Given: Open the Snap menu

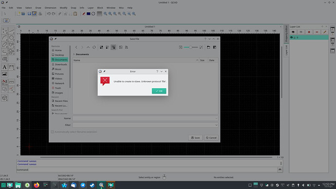Looking at the screenshot, I should click(x=74, y=8).
